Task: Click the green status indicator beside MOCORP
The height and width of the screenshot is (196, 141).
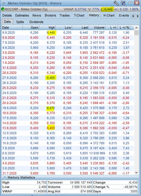Action: (x=3, y=9)
